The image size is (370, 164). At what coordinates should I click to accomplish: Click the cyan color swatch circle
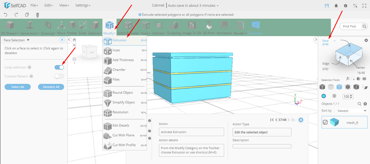point(324,96)
